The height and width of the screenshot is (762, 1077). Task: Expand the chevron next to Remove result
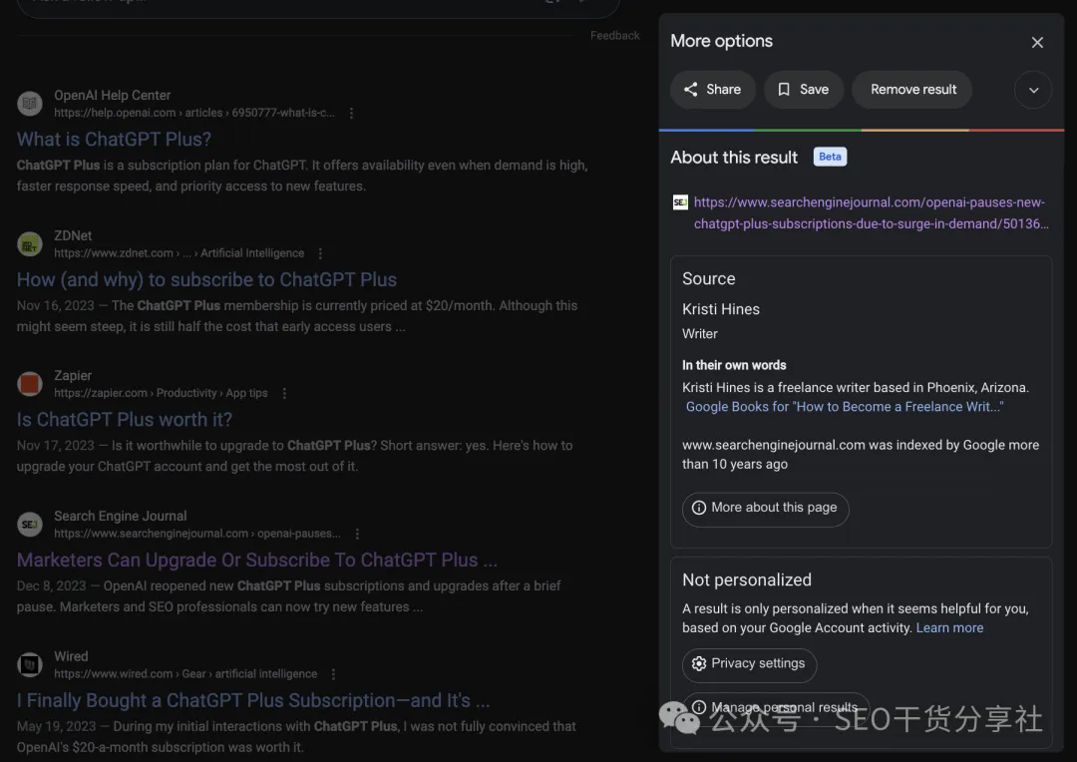[x=1033, y=90]
